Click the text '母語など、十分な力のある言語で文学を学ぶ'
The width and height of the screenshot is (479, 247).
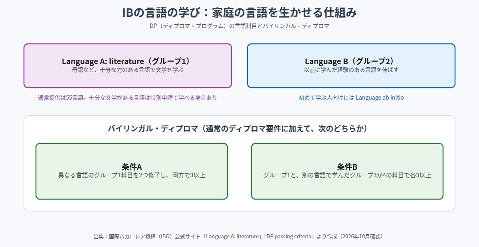128,70
